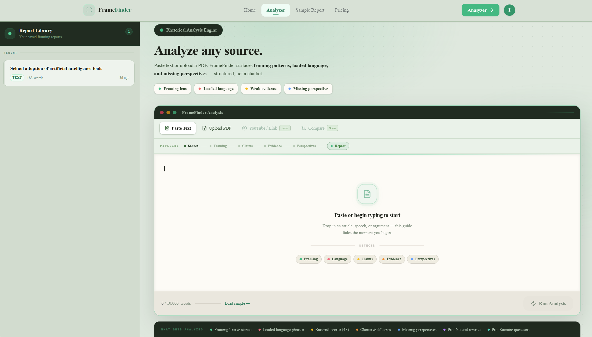The image size is (592, 337).
Task: Select Framing lens chip
Action: [x=173, y=89]
